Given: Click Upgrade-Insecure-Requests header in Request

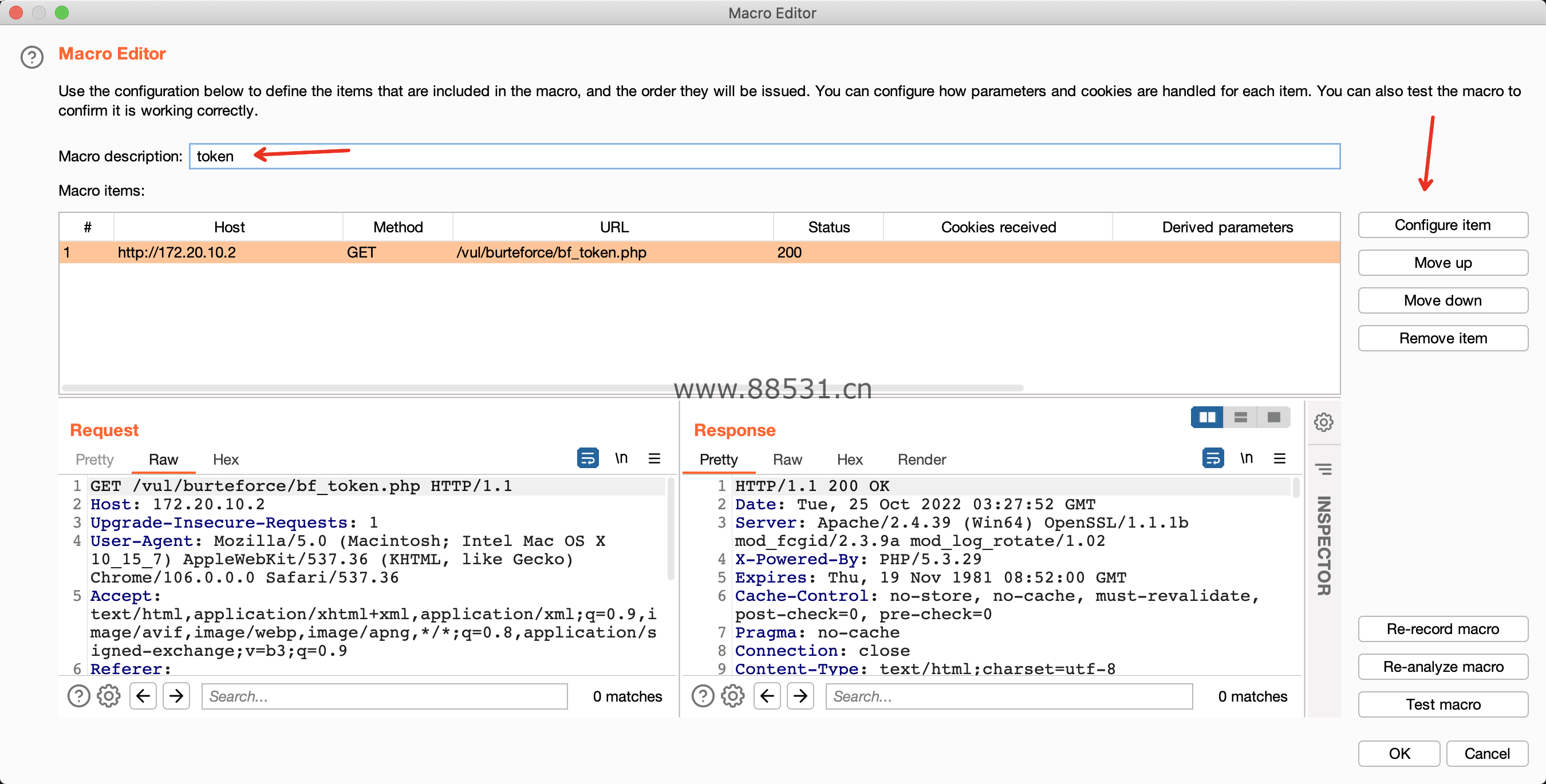Looking at the screenshot, I should [234, 522].
